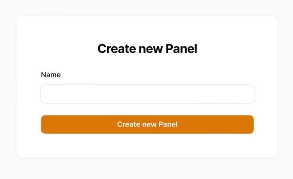The height and width of the screenshot is (179, 293).
Task: Place the cursor in the Name field
Action: (147, 94)
